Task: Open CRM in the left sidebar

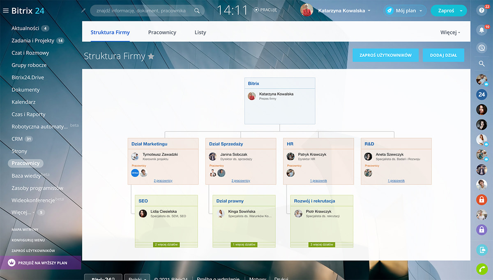Action: click(x=17, y=139)
